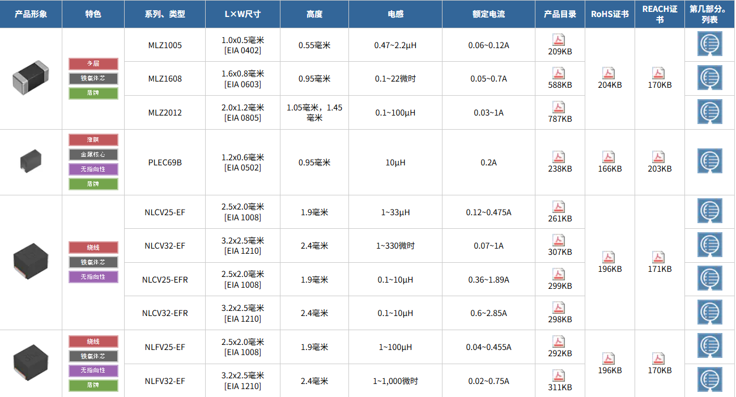Open the parts list icon for NLCV32-EF
This screenshot has height=397, width=736.
(710, 245)
